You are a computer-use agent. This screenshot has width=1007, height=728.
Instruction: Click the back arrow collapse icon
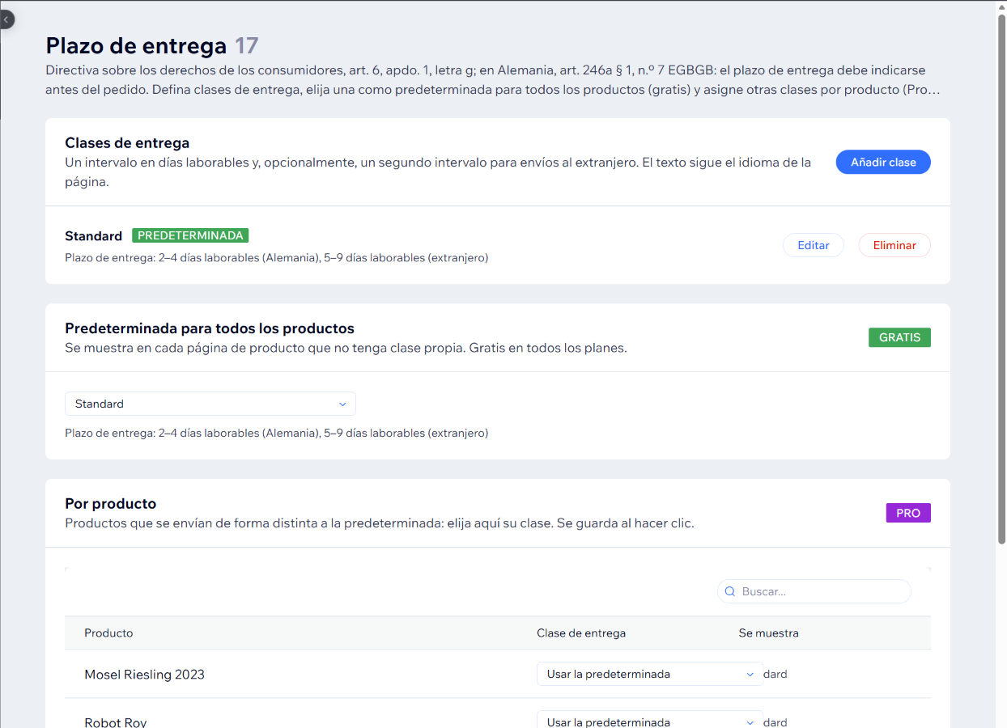[6, 19]
